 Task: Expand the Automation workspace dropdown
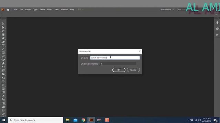point(167,10)
